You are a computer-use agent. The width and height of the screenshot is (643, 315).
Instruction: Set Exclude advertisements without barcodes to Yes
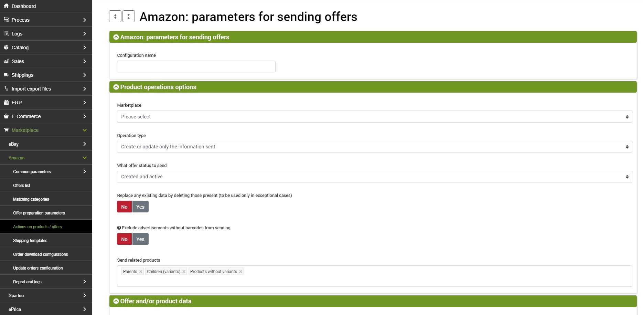tap(140, 239)
